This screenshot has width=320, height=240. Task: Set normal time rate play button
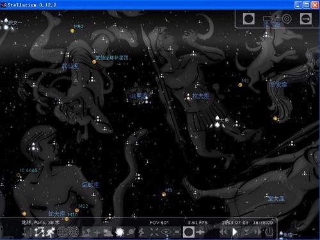(x=235, y=232)
